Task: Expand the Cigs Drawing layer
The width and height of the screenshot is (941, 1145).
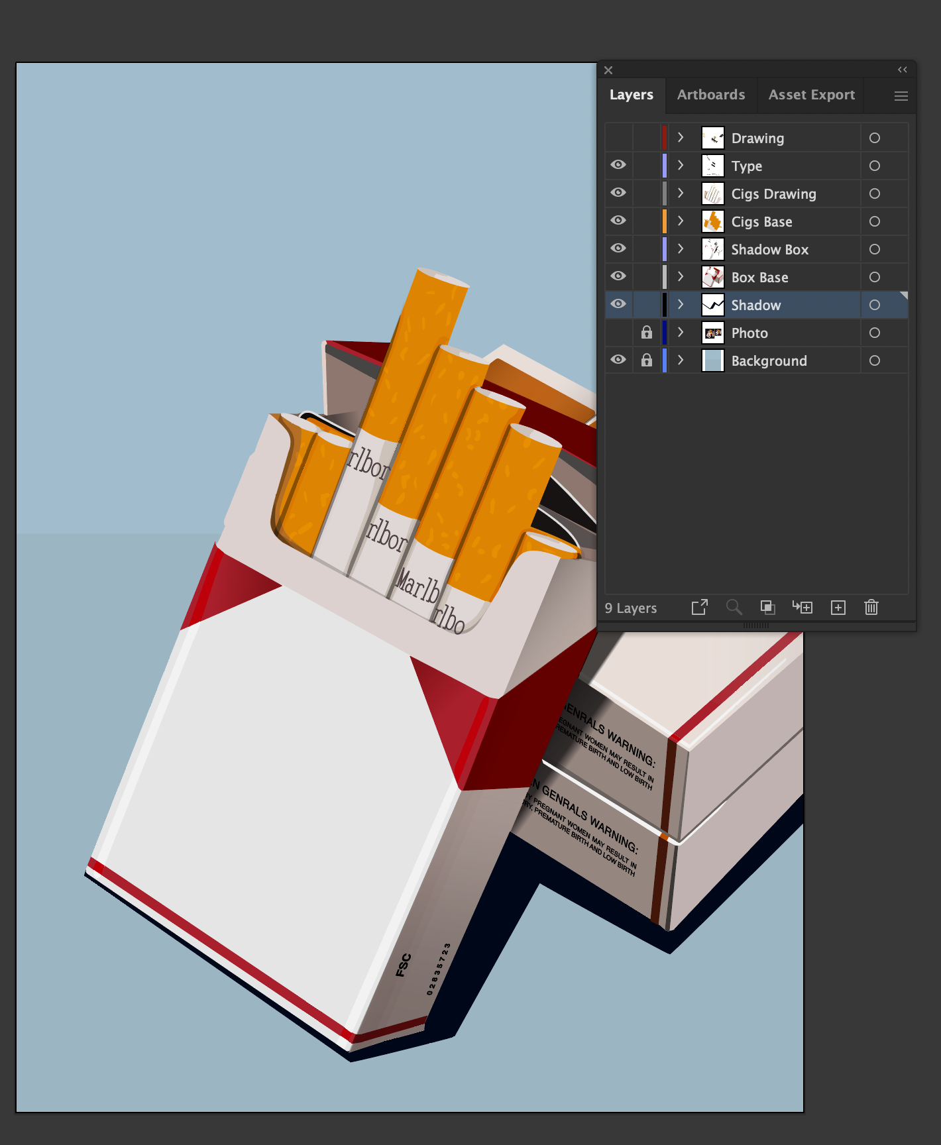Action: pyautogui.click(x=681, y=193)
